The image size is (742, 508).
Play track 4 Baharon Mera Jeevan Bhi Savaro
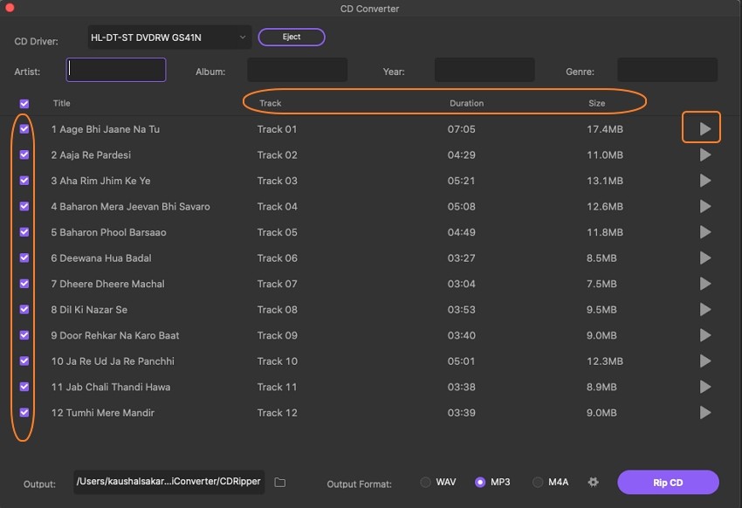tap(705, 207)
